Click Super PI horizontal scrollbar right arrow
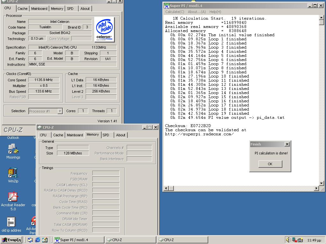Viewport: 326px width, 244px height. click(316, 188)
